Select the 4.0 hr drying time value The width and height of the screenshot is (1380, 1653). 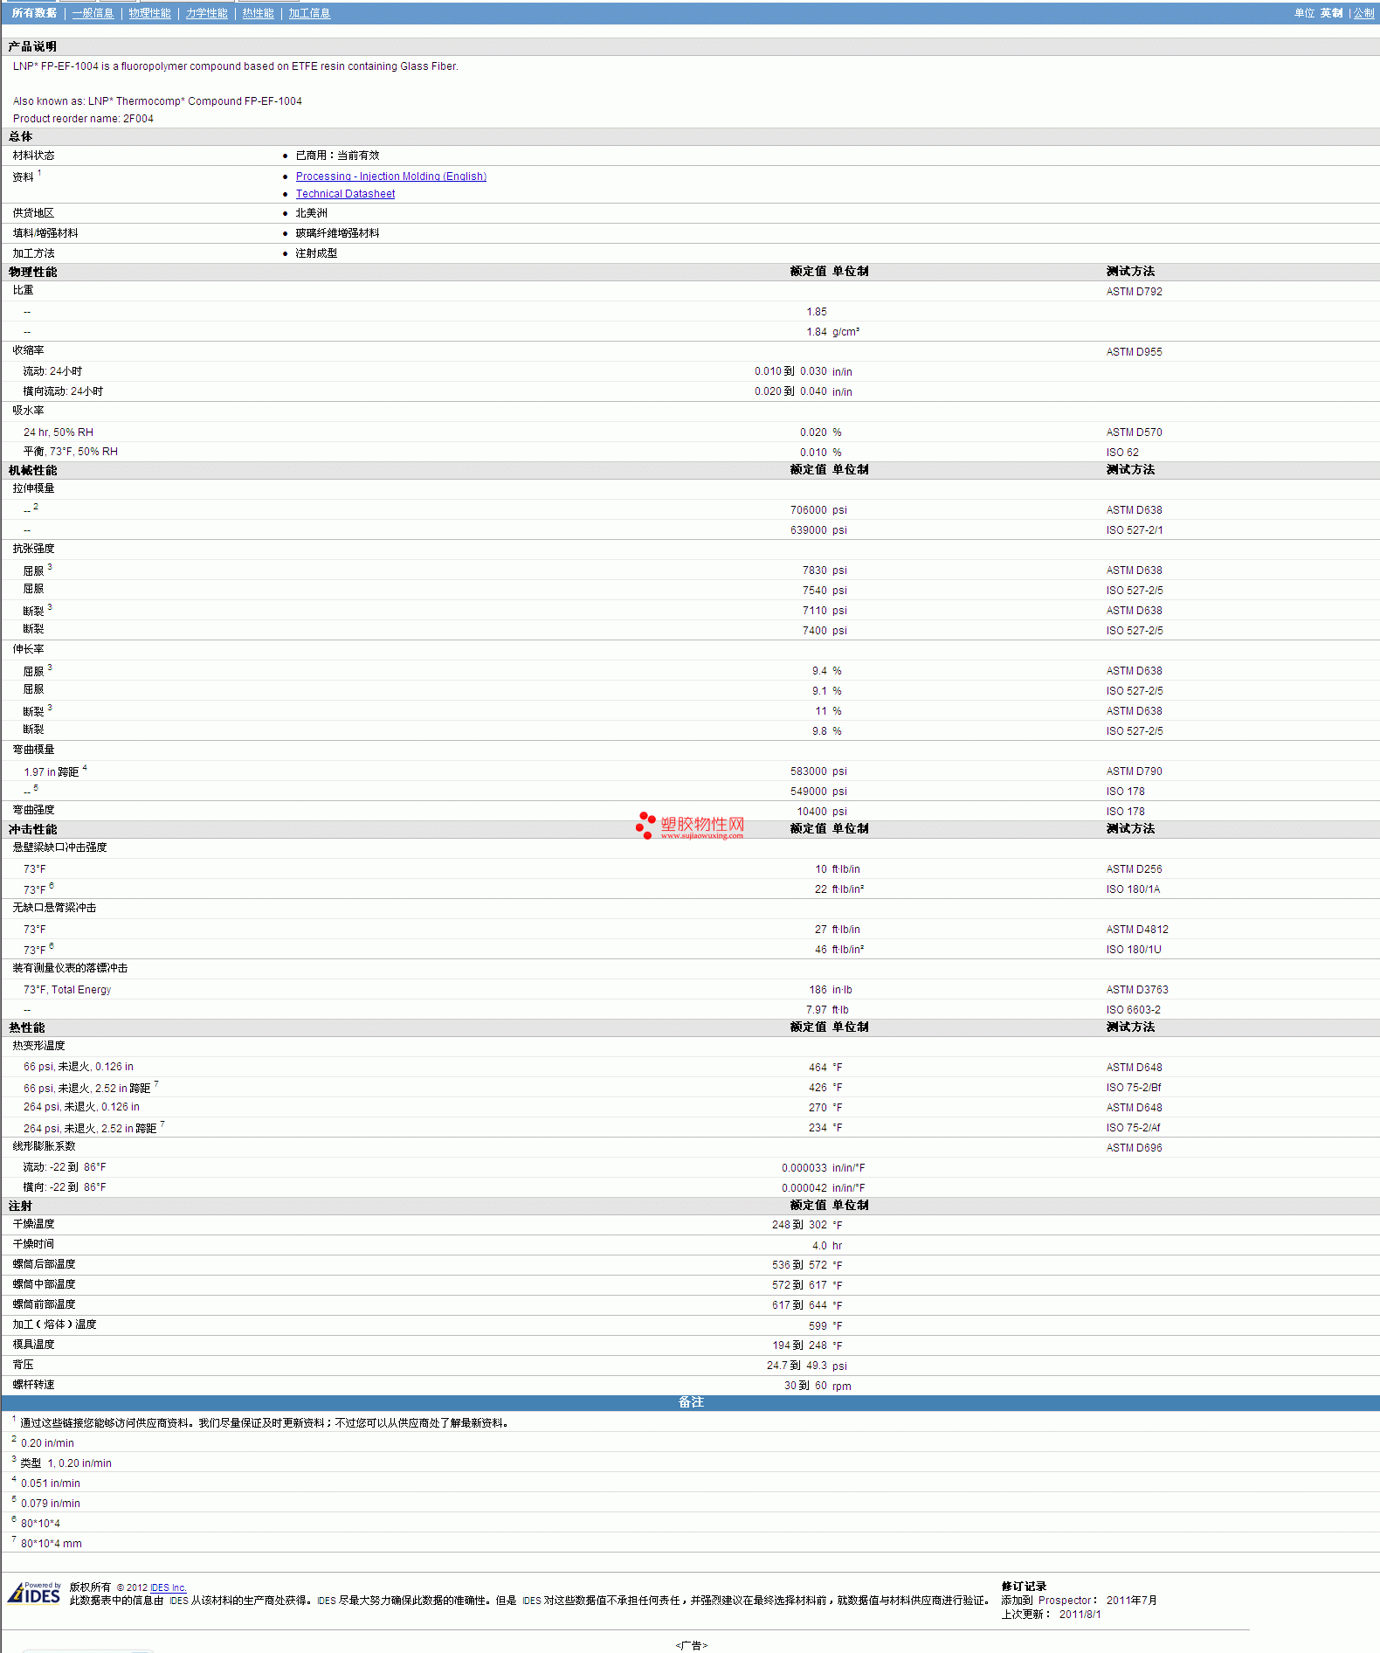(827, 1246)
